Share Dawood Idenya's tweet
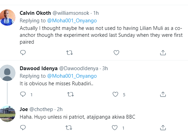 click(163, 94)
